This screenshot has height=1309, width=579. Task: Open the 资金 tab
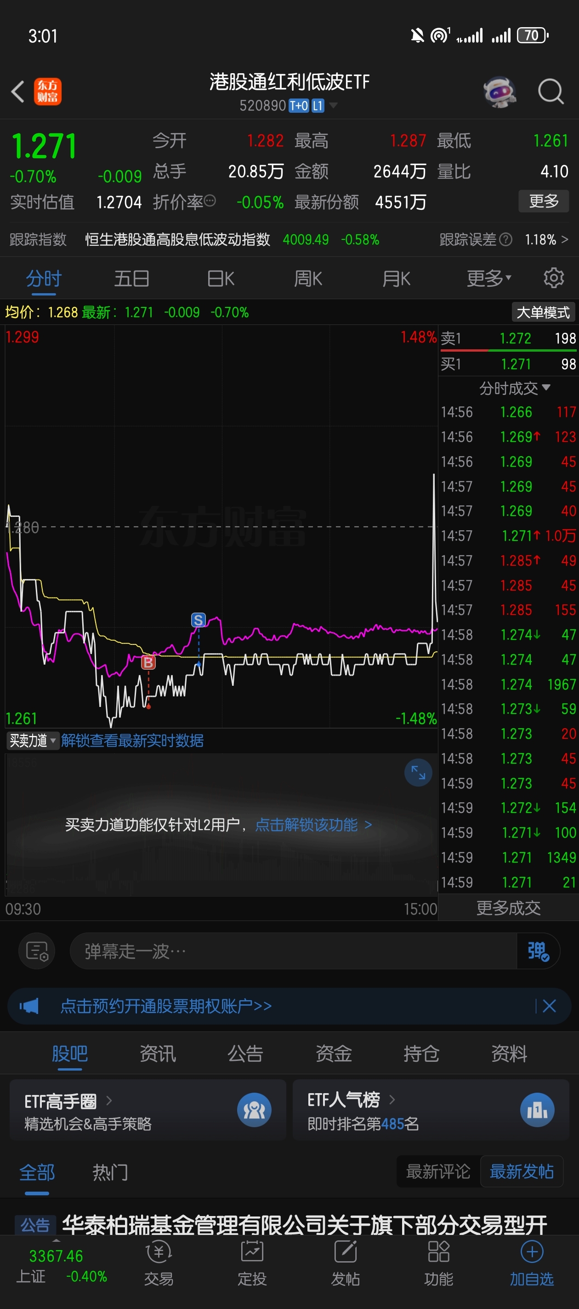334,1054
